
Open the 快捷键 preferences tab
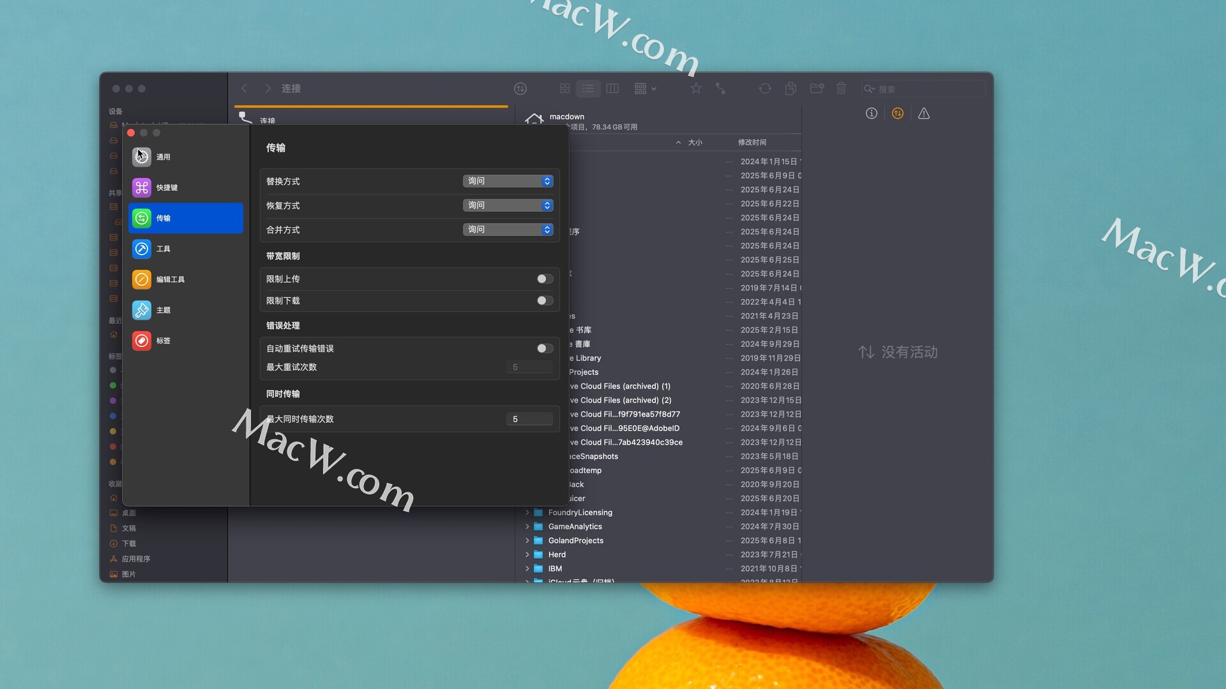[x=186, y=188]
